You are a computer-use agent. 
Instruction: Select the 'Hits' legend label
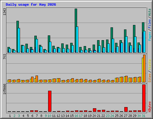point(149,12)
